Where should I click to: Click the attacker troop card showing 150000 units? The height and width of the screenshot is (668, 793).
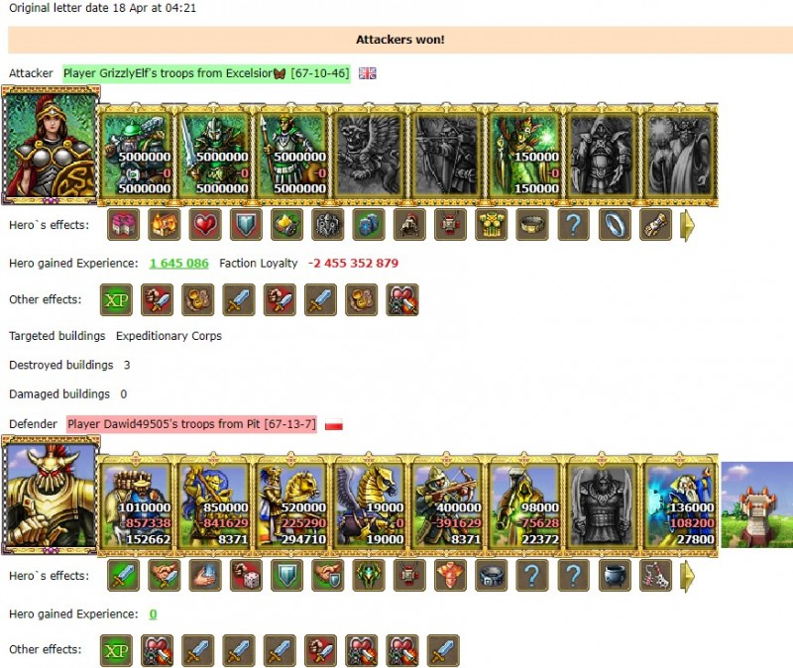click(x=525, y=155)
